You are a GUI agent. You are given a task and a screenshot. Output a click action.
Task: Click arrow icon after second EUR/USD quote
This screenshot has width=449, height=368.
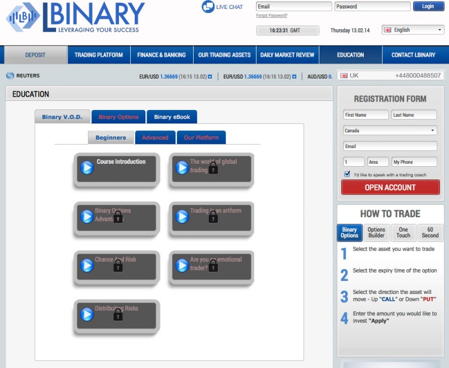[x=294, y=77]
